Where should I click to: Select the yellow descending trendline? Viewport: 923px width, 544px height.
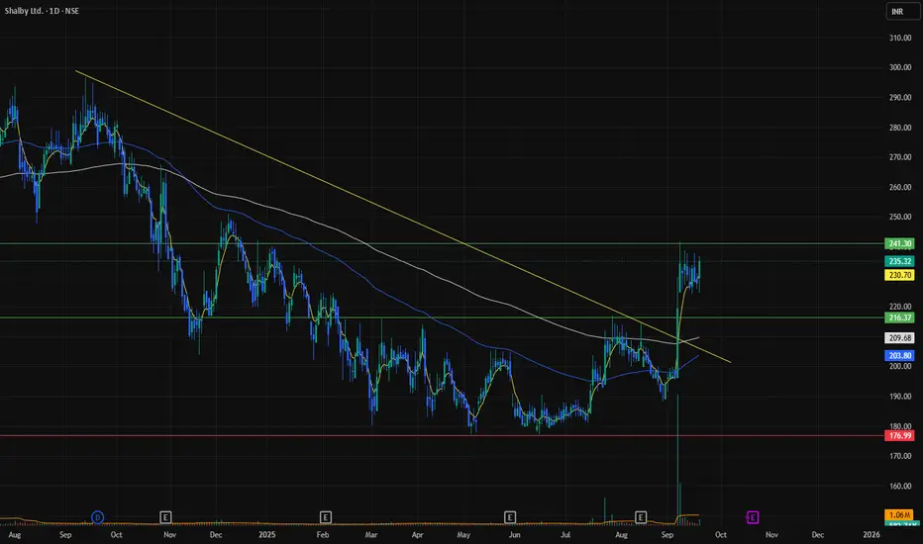[x=403, y=216]
